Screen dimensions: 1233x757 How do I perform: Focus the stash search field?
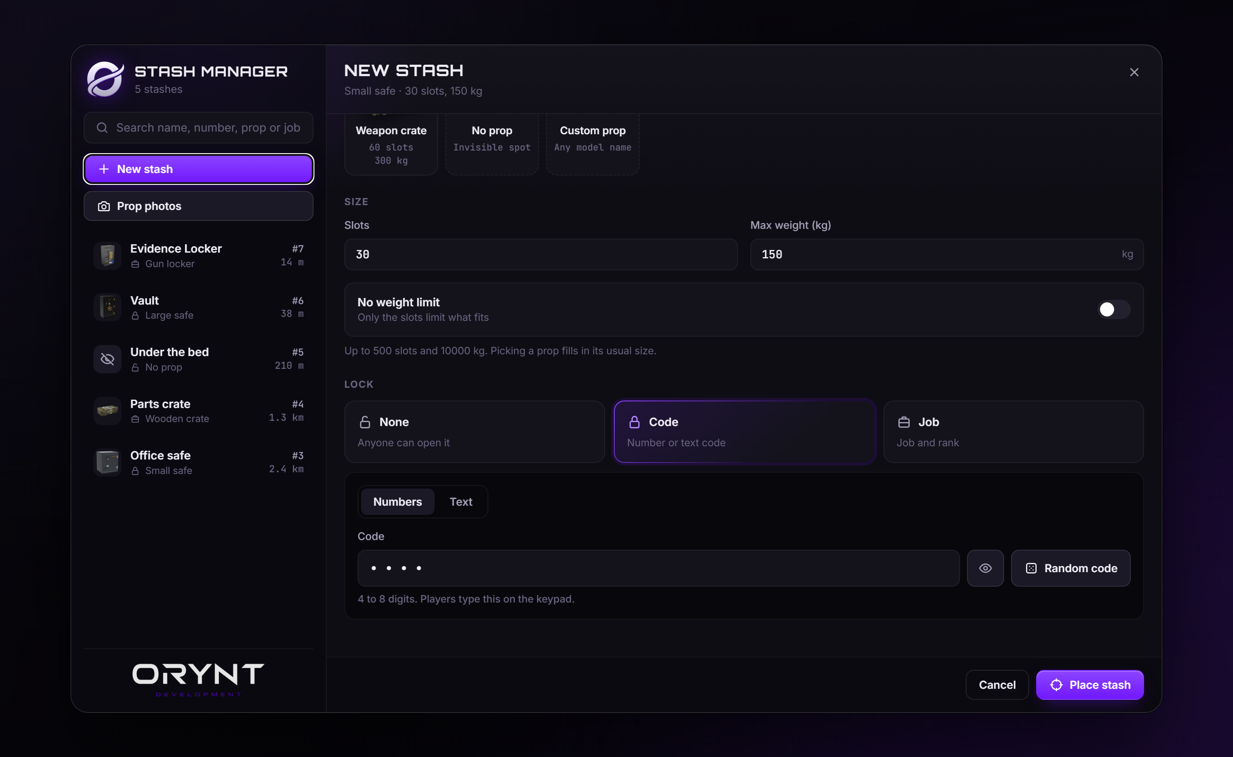pos(198,128)
